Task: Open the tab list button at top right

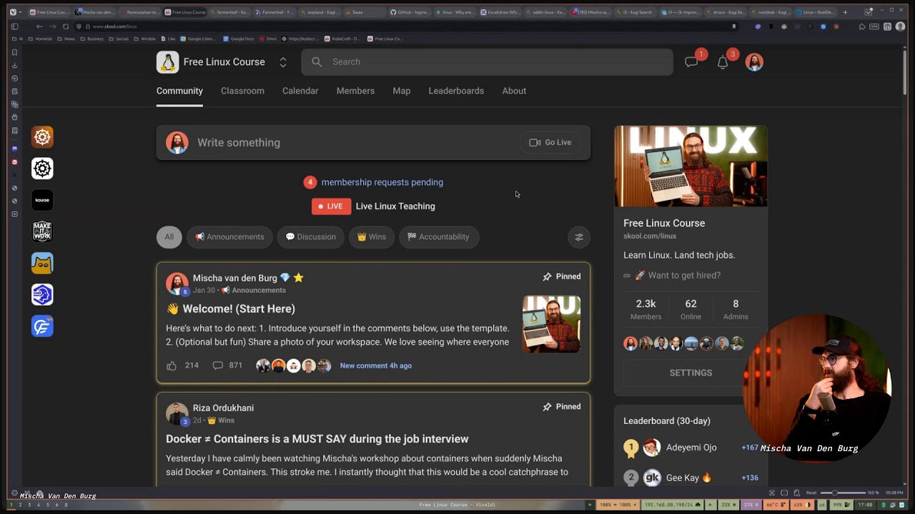Action: (x=869, y=12)
